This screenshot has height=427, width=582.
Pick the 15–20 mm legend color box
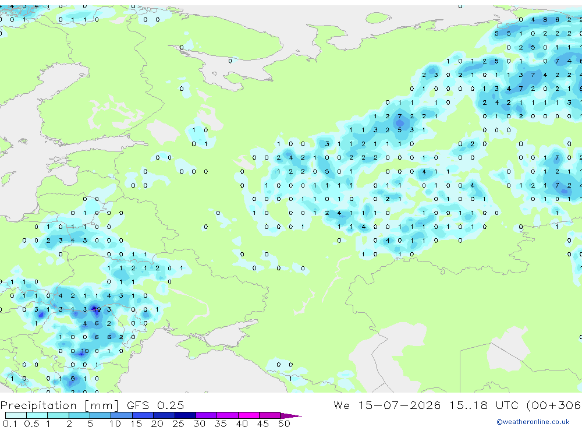pos(143,415)
